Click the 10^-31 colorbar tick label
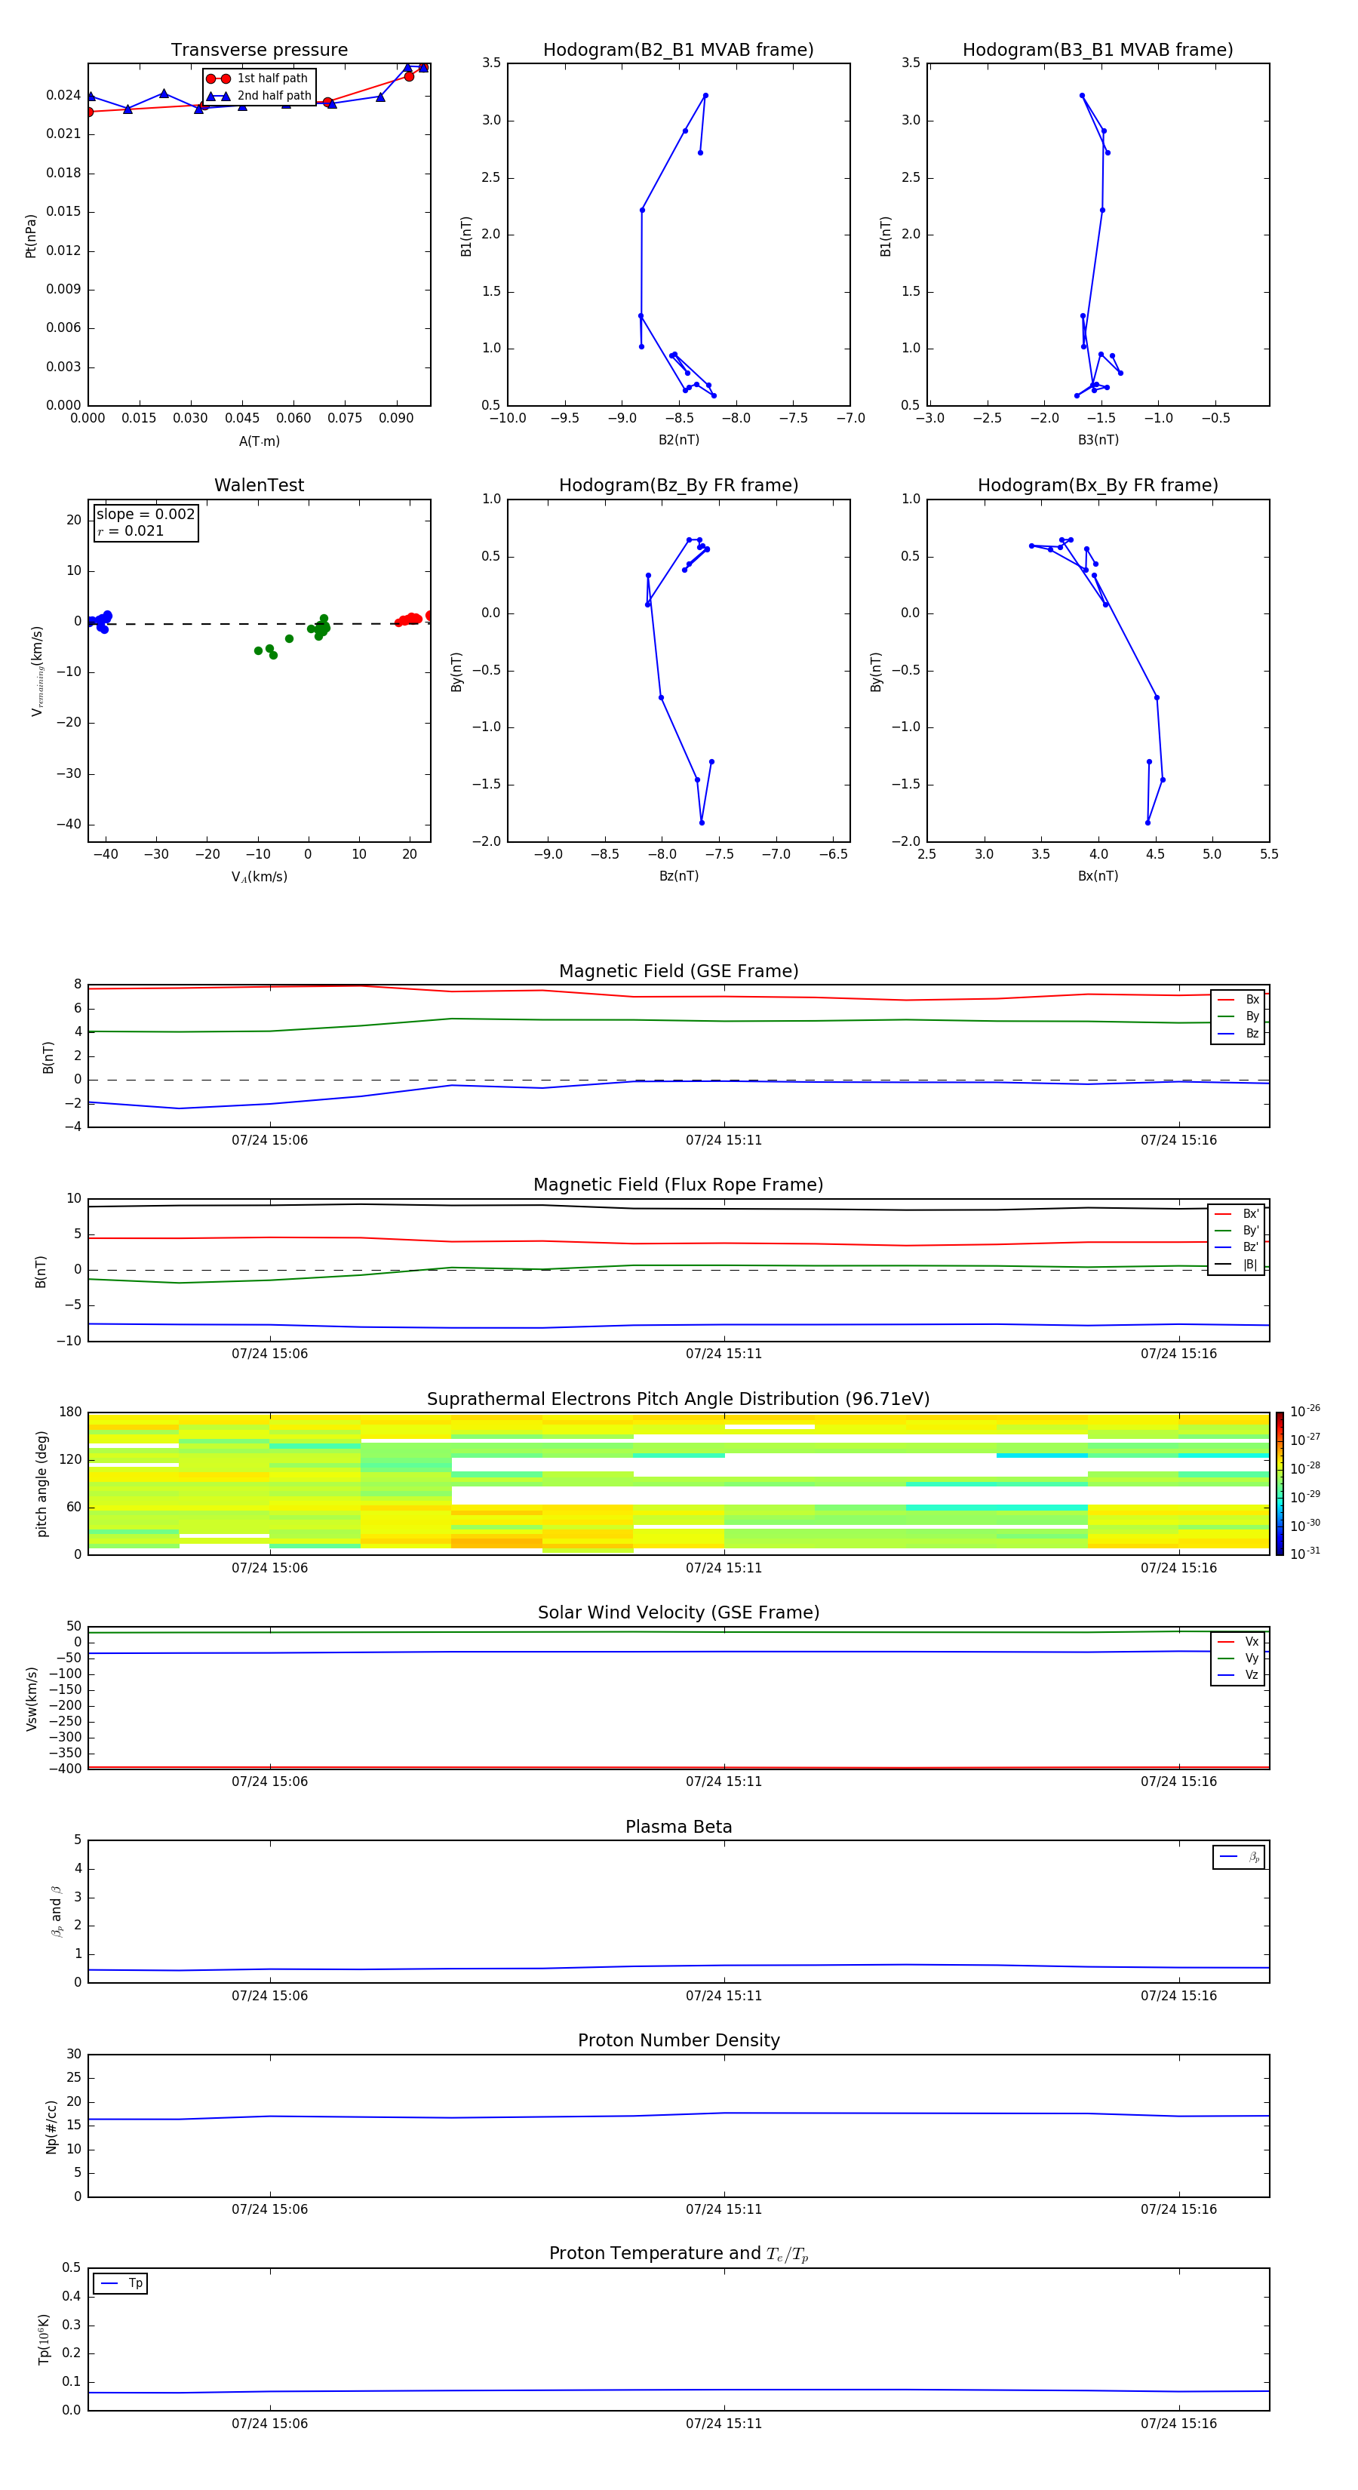This screenshot has height=2490, width=1358. [1305, 1554]
